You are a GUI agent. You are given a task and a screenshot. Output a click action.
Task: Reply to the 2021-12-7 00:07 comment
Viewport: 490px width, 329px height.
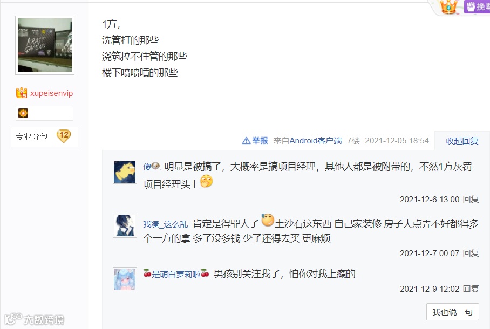pyautogui.click(x=471, y=253)
